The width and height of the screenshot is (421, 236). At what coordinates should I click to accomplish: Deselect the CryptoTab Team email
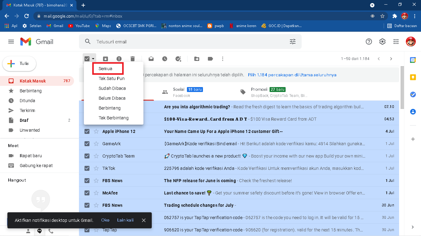87,156
